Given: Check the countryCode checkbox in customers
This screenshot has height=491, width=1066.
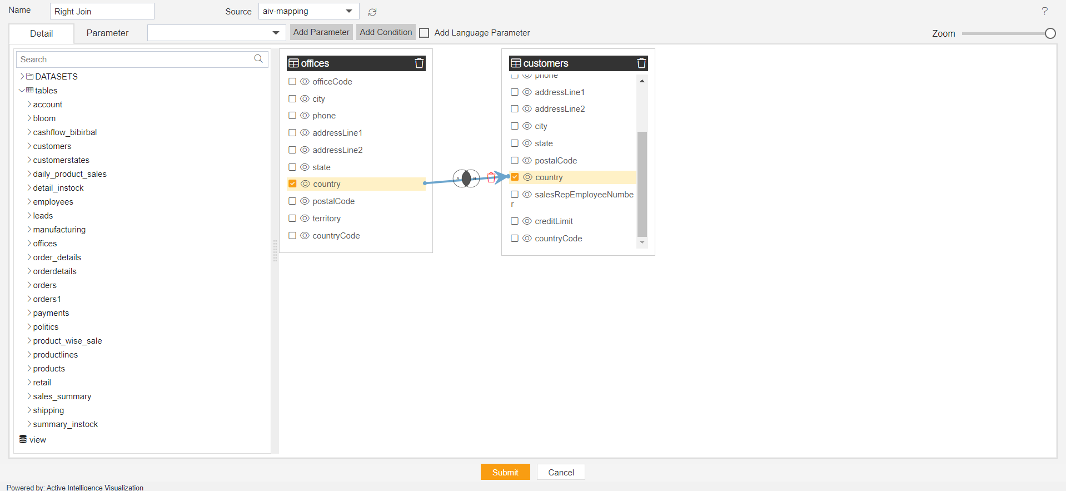Looking at the screenshot, I should [515, 238].
